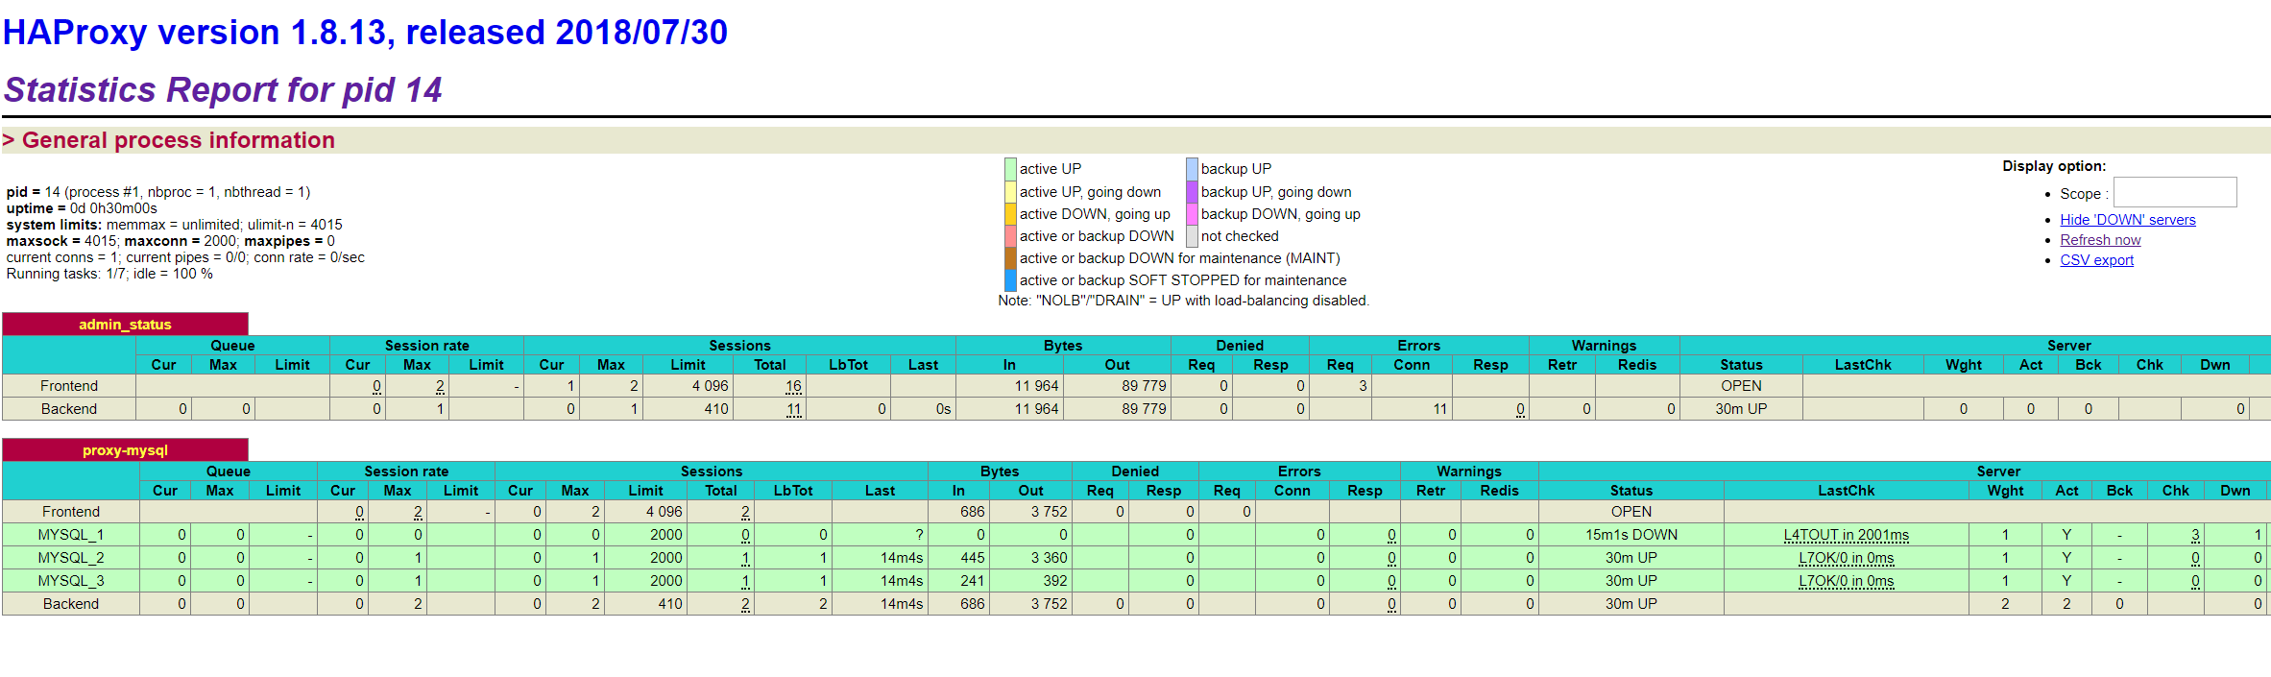Click the General process information heading
Screen dimensions: 2271x677
click(178, 140)
